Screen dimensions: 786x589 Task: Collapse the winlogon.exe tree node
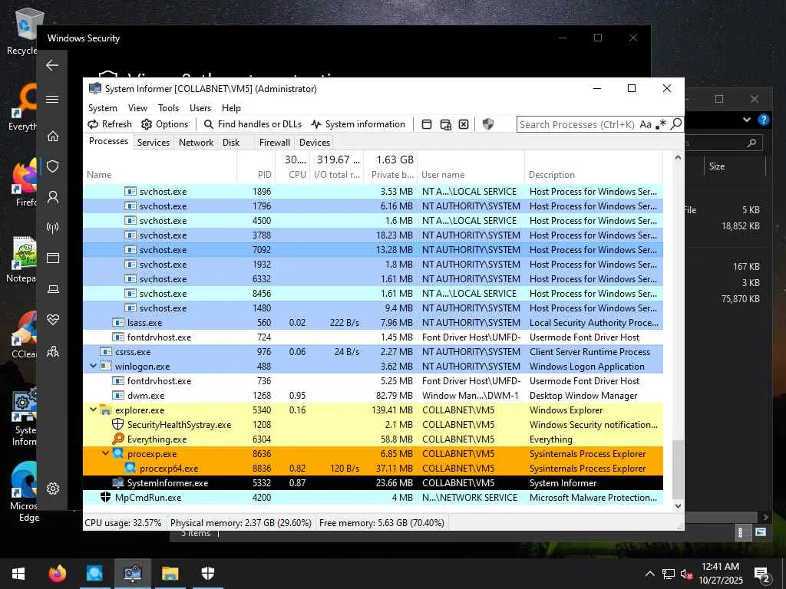click(93, 366)
